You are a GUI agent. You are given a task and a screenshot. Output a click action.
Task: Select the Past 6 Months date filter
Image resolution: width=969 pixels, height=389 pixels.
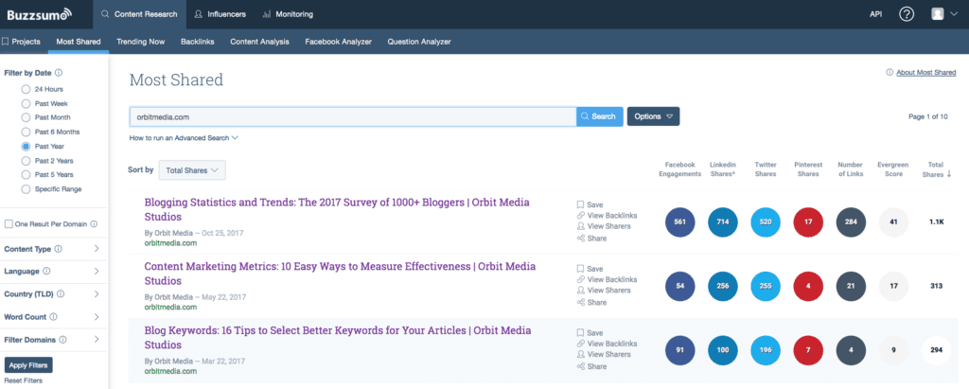[26, 132]
